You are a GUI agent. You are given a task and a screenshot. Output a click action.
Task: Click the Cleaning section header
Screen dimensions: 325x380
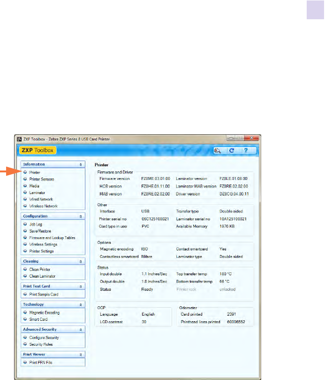pos(53,261)
